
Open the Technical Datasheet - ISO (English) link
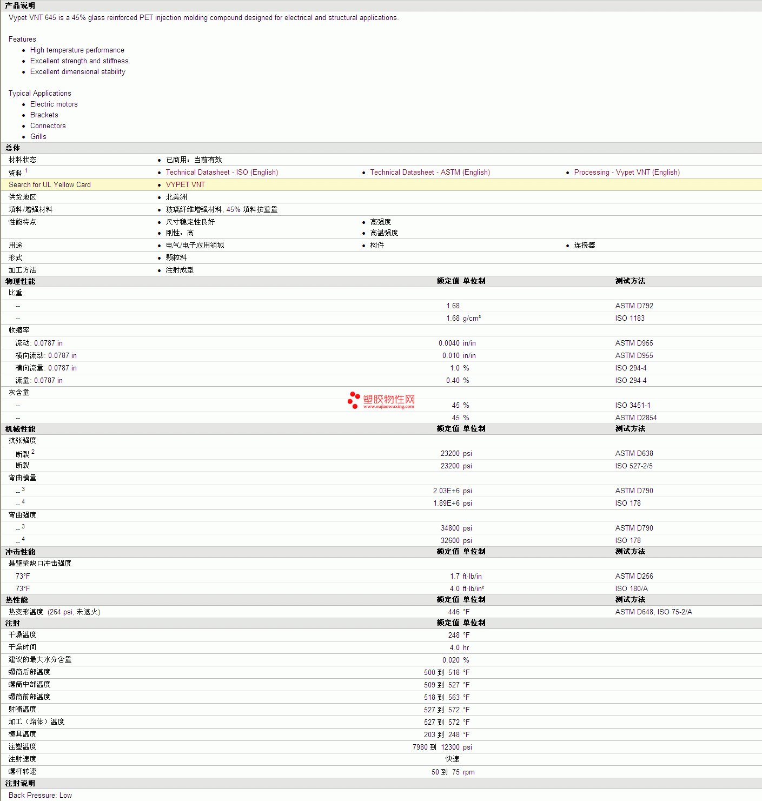point(222,173)
